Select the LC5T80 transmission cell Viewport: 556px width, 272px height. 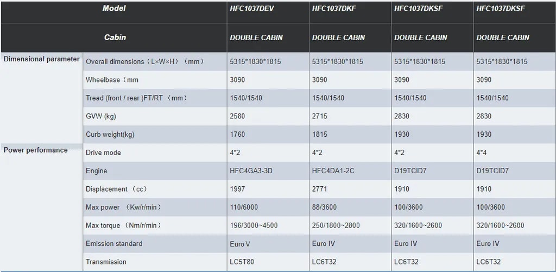[x=243, y=262]
